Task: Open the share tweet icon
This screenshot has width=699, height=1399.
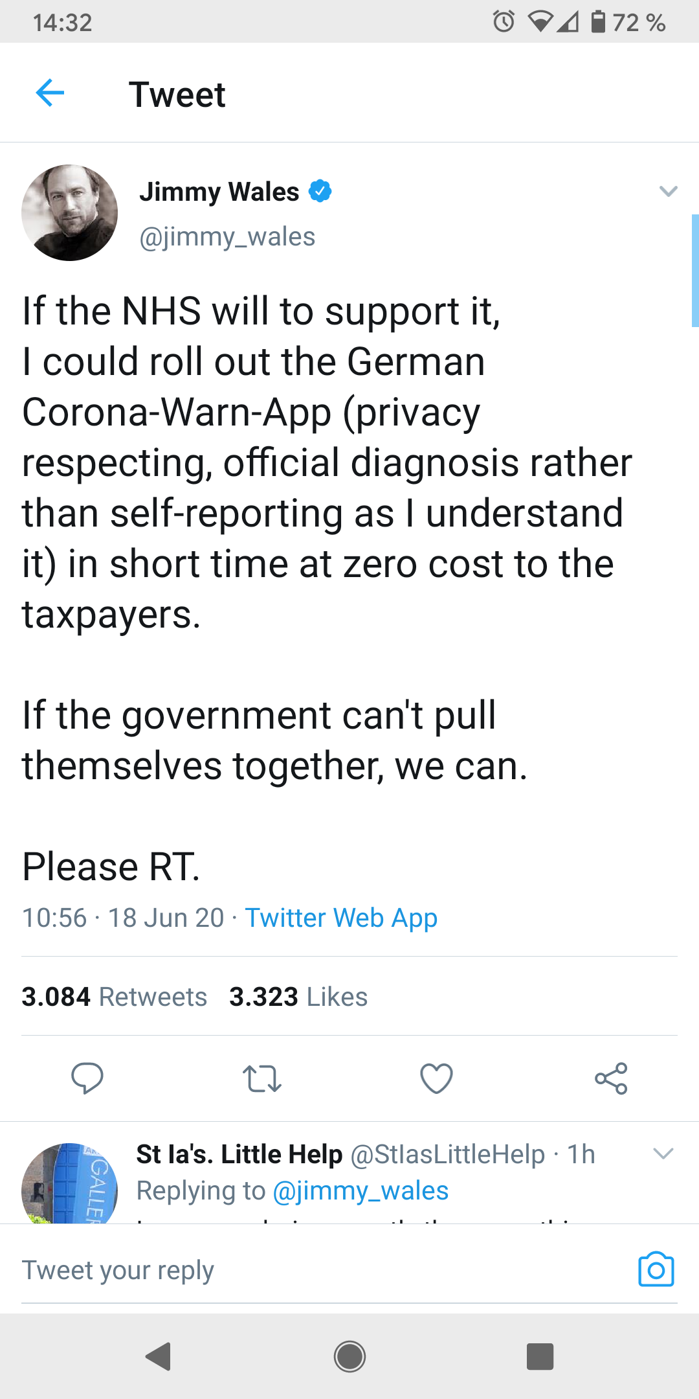Action: (611, 1078)
